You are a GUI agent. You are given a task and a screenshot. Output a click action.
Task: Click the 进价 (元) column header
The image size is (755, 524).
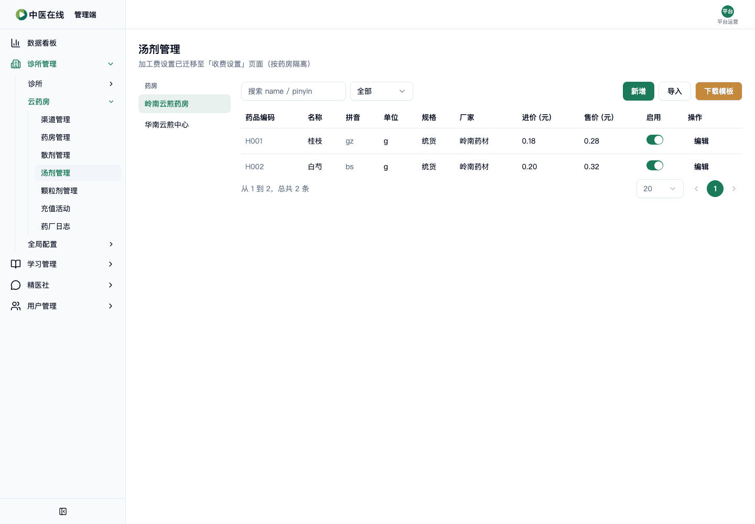[x=537, y=117]
